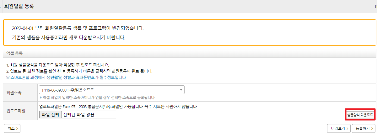Download the sample form via 샘플양식 다운로드
Viewport: 377px width, 140px height.
click(360, 115)
